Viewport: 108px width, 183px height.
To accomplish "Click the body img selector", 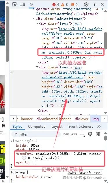I will tap(18, 172).
